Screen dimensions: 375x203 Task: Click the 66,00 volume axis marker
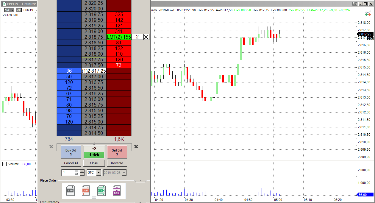tap(365, 195)
